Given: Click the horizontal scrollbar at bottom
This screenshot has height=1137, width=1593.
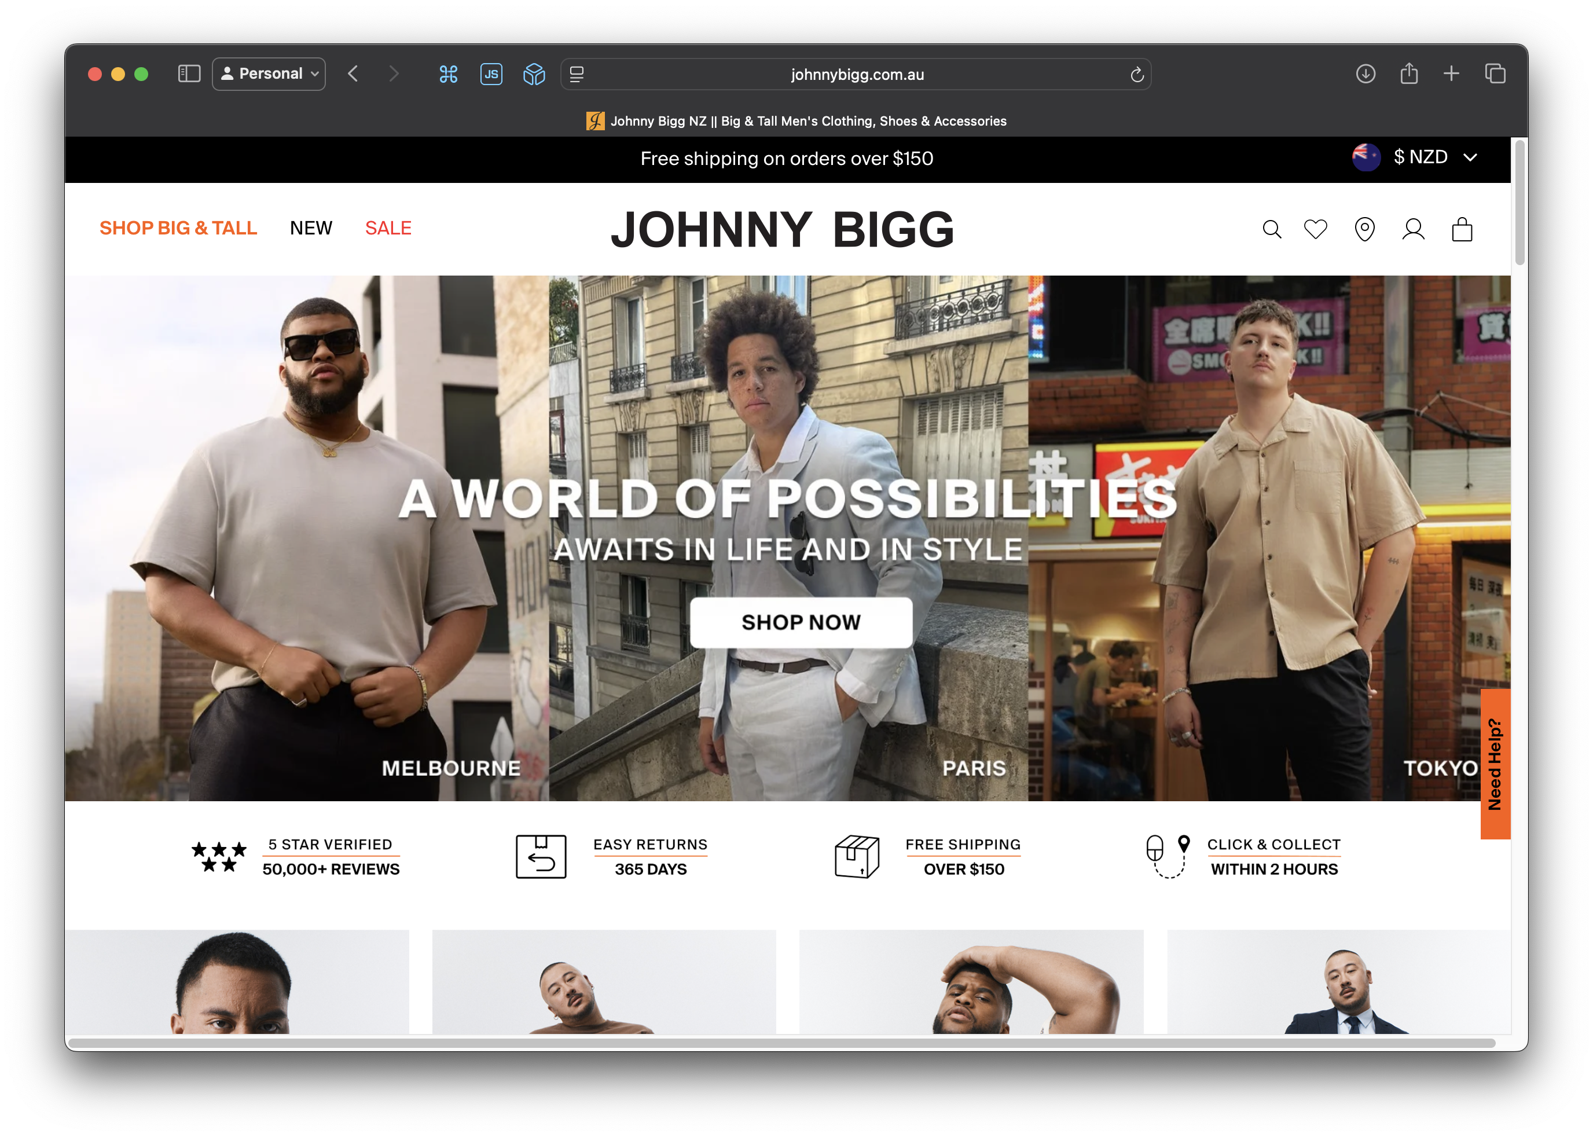Looking at the screenshot, I should click(x=782, y=1043).
